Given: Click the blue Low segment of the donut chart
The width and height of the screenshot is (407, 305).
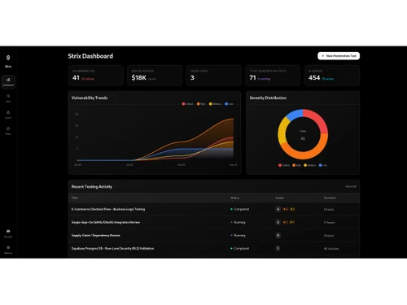Looking at the screenshot, I should 294,114.
